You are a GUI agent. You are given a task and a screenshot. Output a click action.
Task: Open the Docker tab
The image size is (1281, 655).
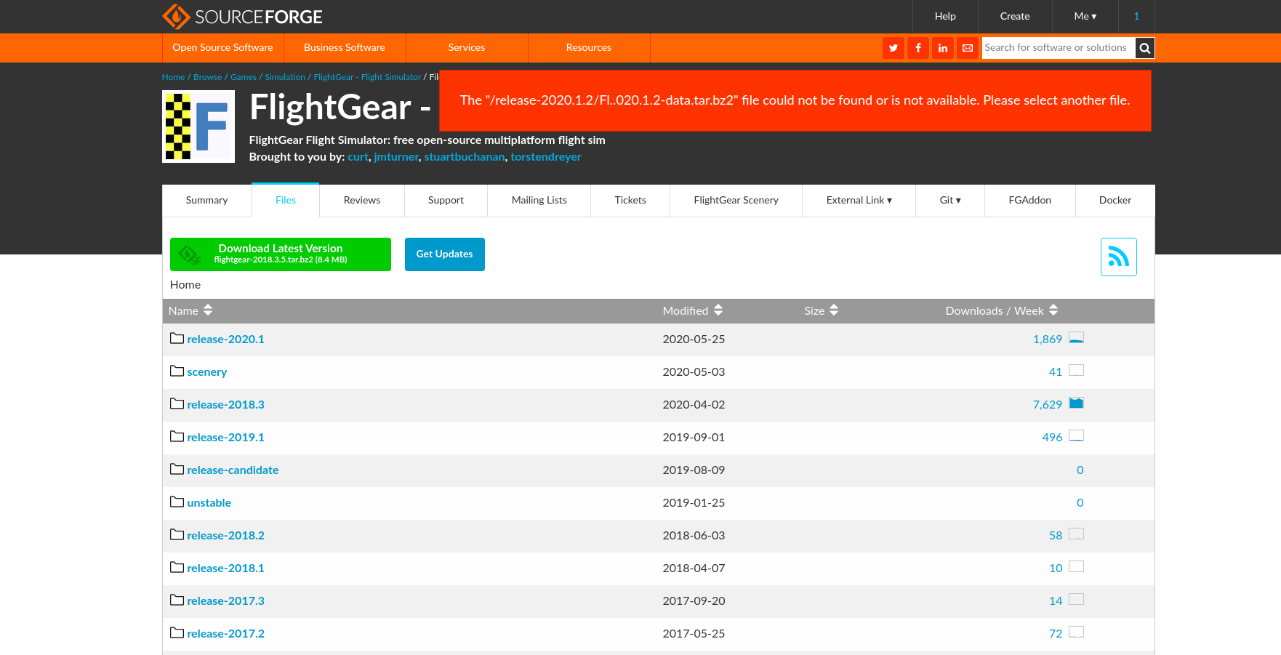click(x=1115, y=200)
